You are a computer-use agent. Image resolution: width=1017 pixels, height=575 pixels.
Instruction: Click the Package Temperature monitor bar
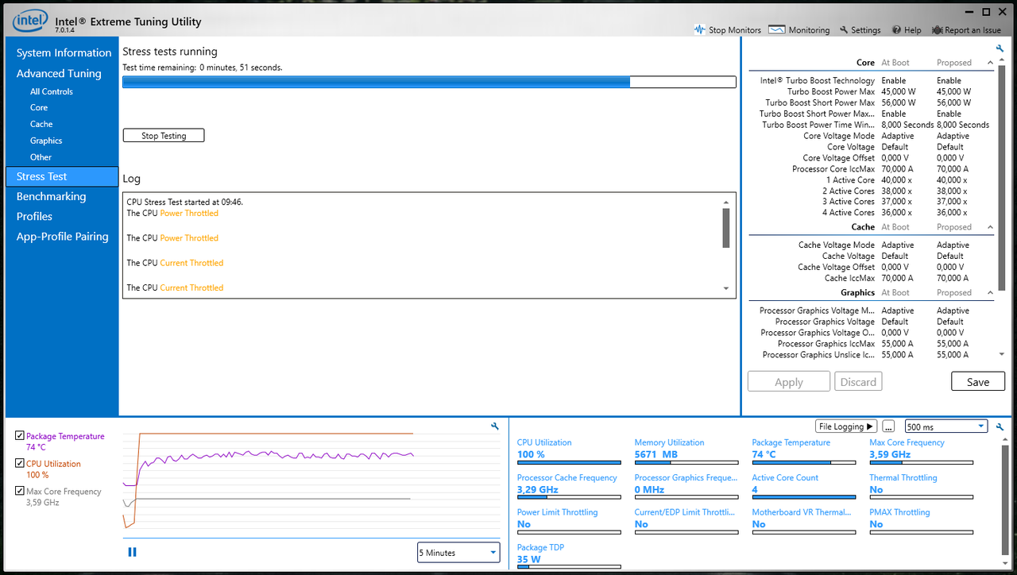tap(804, 462)
